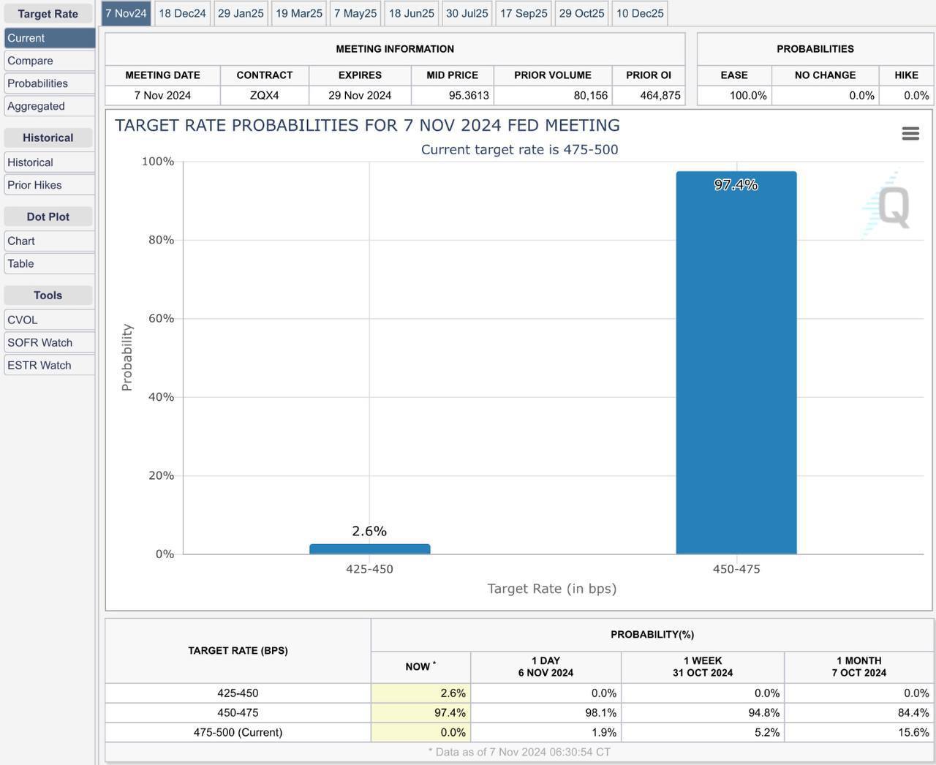The height and width of the screenshot is (765, 936).
Task: Click the Target Rate sidebar heading
Action: click(x=48, y=14)
